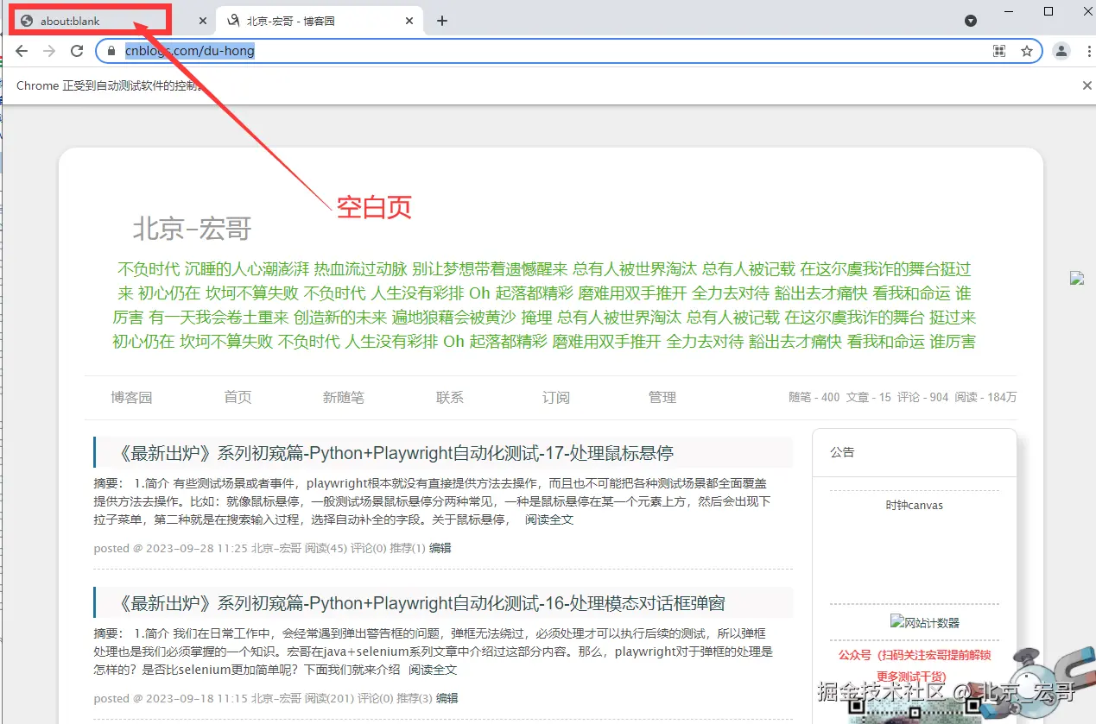1096x724 pixels.
Task: Open the 订阅 navigation link
Action: tap(556, 397)
